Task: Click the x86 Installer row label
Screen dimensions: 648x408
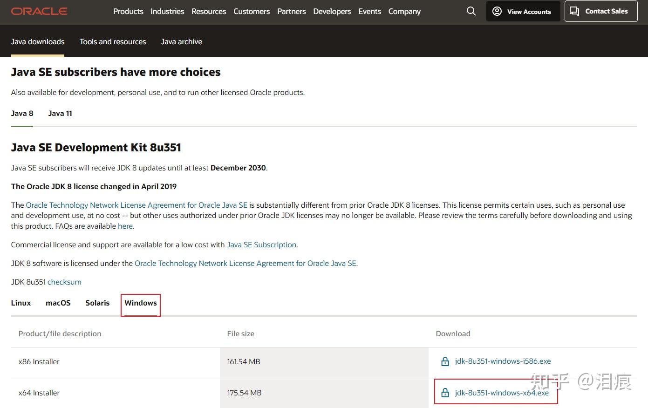Action: click(x=39, y=361)
